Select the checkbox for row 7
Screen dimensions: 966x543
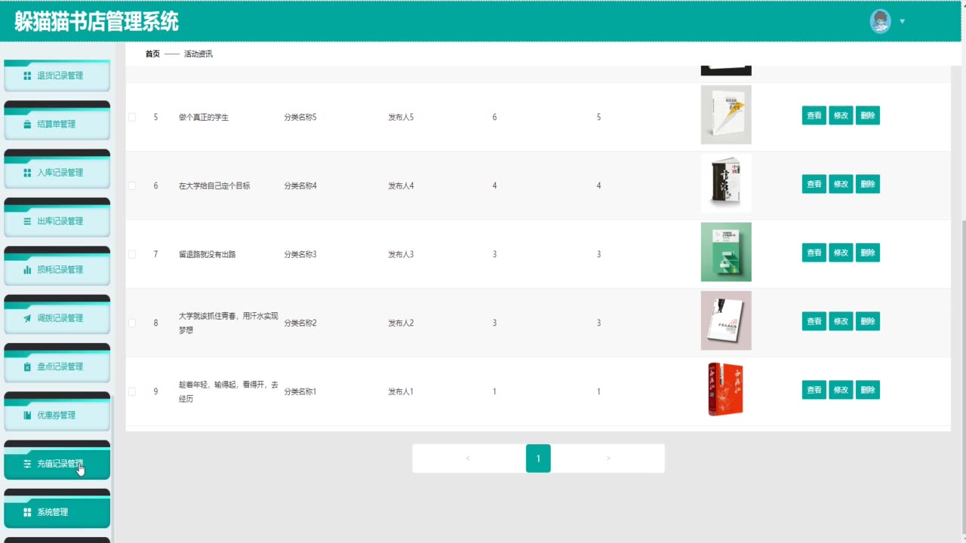(x=132, y=254)
